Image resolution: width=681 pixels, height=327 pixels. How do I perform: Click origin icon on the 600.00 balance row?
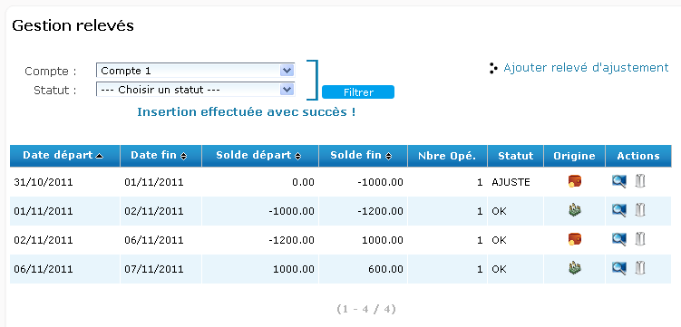(x=575, y=268)
